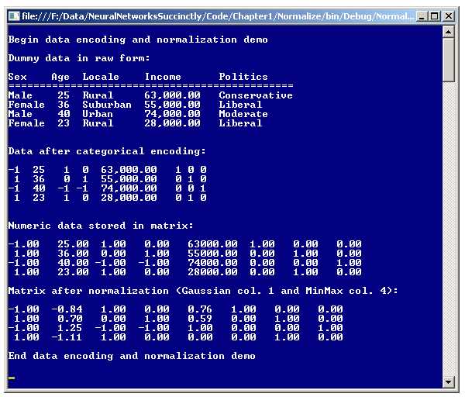The height and width of the screenshot is (397, 465).
Task: Click the normalized value 0.70
Action: (x=70, y=319)
